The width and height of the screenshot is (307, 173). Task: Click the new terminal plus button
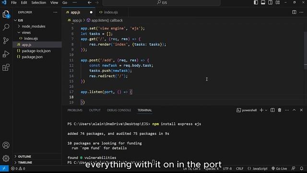point(261,110)
